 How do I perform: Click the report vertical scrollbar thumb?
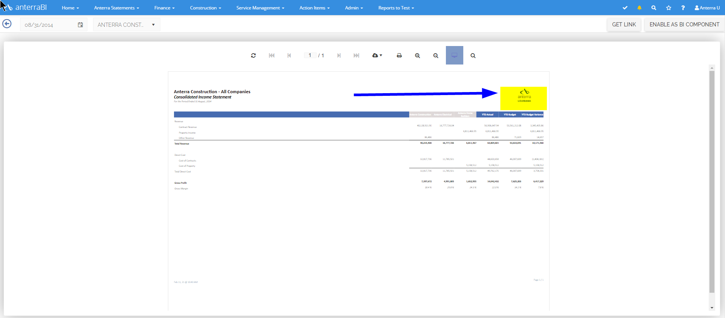712,182
